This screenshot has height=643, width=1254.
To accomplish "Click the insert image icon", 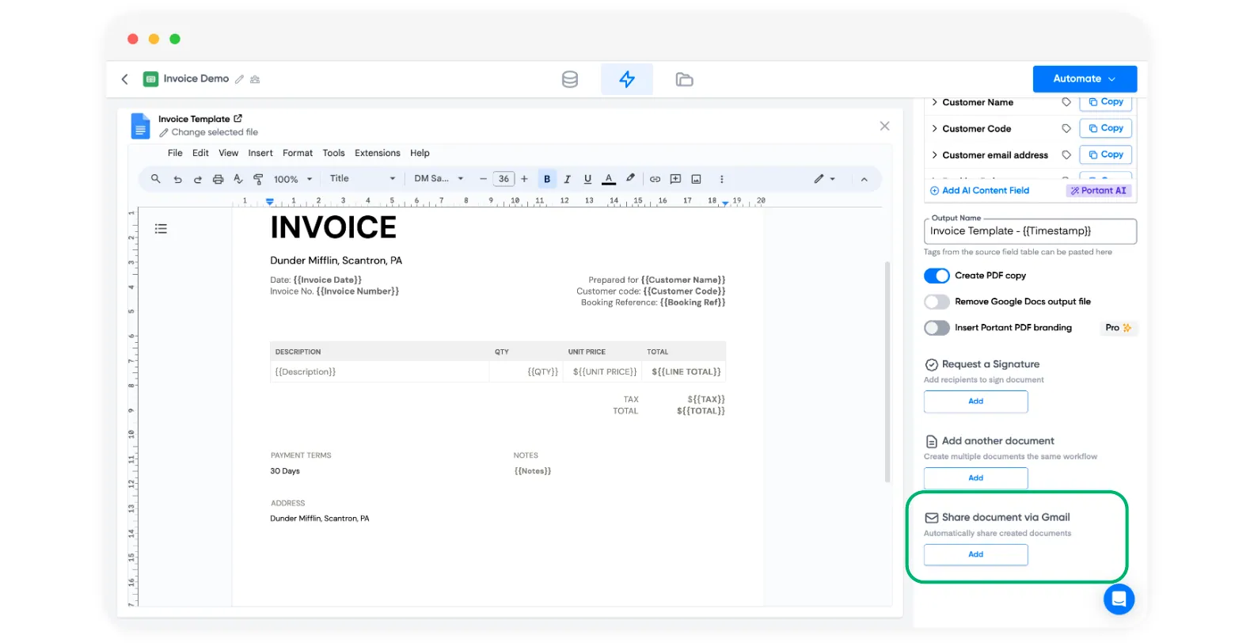I will pos(696,179).
